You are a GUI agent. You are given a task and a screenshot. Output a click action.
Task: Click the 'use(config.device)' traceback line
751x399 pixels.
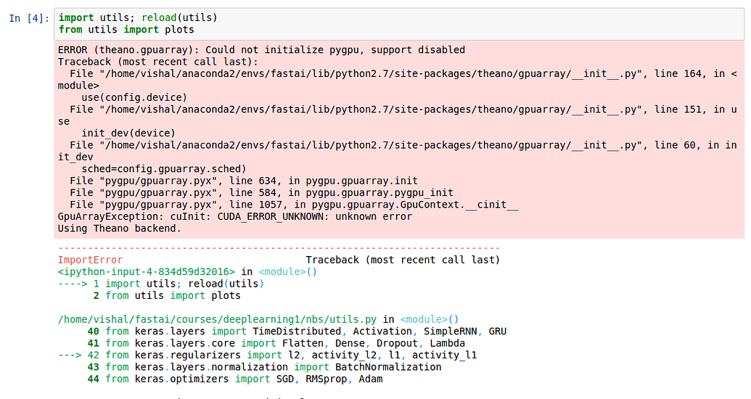(134, 97)
